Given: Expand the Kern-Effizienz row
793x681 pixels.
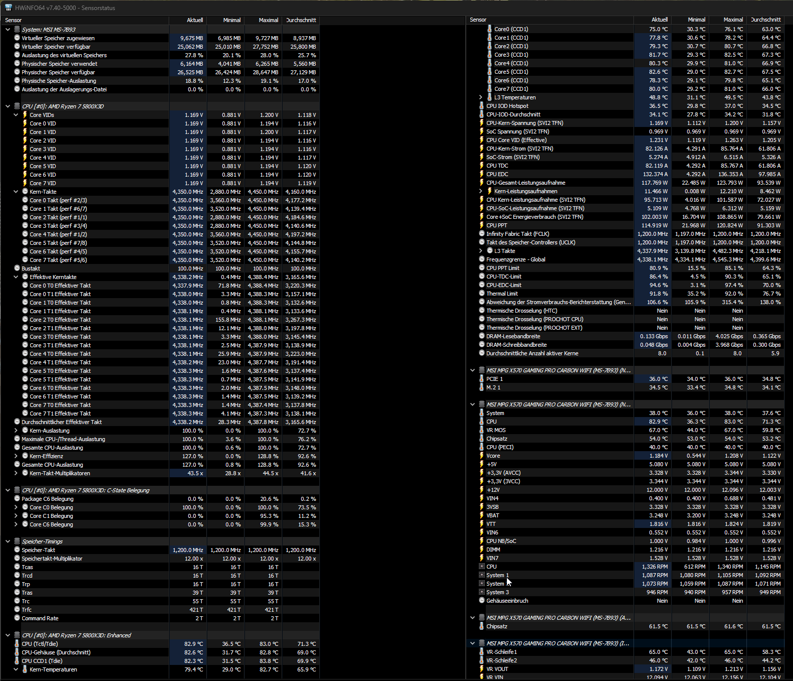Looking at the screenshot, I should click(x=16, y=456).
